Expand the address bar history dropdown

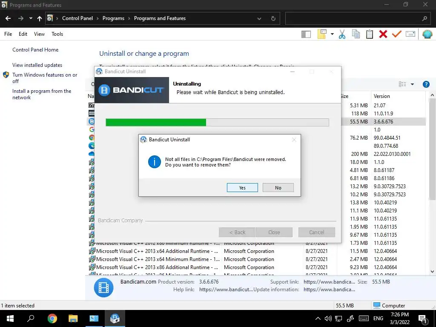[259, 19]
